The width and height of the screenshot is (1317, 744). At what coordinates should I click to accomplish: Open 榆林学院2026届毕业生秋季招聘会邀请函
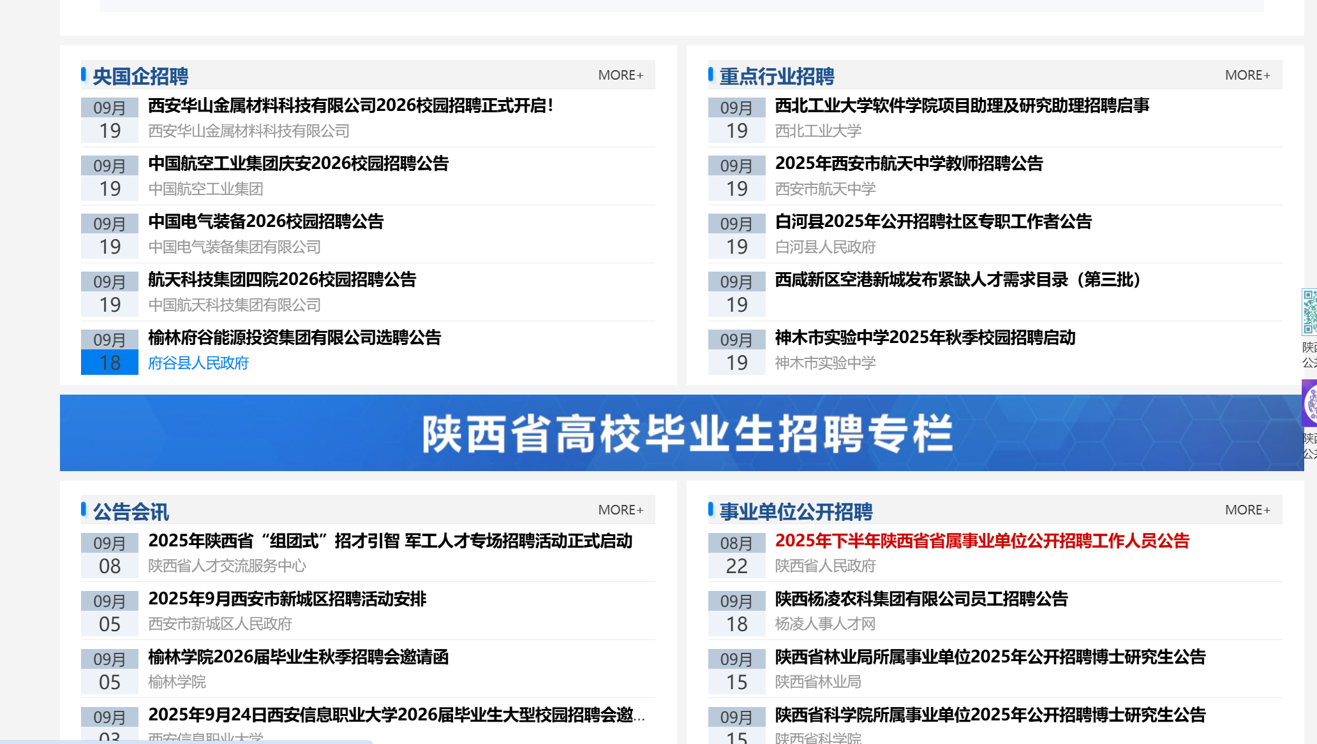tap(298, 657)
